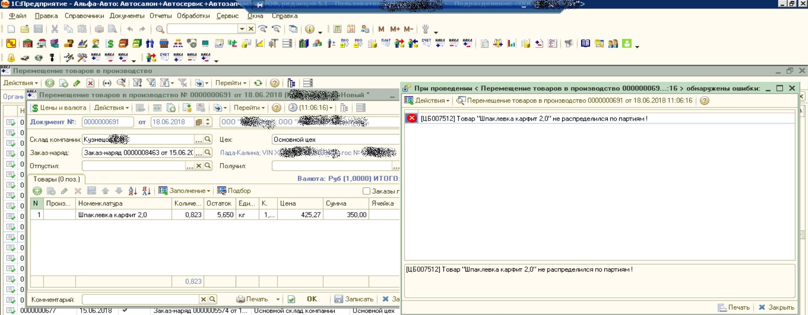The width and height of the screenshot is (808, 315).
Task: Open the Заполнение dropdown menu
Action: (x=184, y=191)
